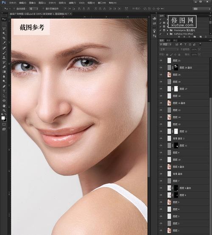Select the Gradient tool
Image resolution: width=212 pixels, height=235 pixels.
(4, 72)
